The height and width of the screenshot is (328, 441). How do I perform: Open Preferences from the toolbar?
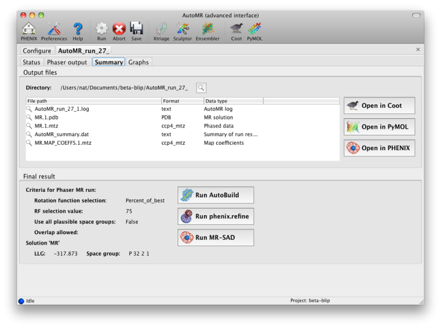pyautogui.click(x=54, y=29)
